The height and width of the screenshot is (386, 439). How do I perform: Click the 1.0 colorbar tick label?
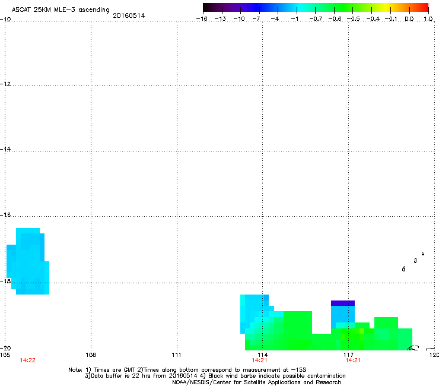[428, 19]
